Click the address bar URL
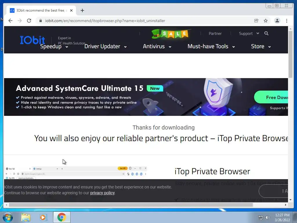Screen dimensions: 297x223 coord(105,21)
